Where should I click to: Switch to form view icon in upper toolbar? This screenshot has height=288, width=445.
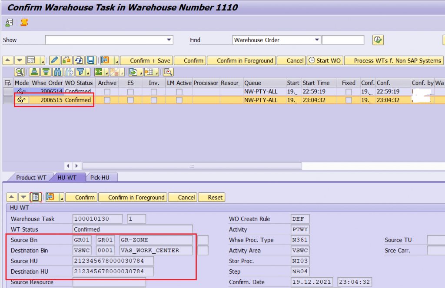(x=31, y=60)
